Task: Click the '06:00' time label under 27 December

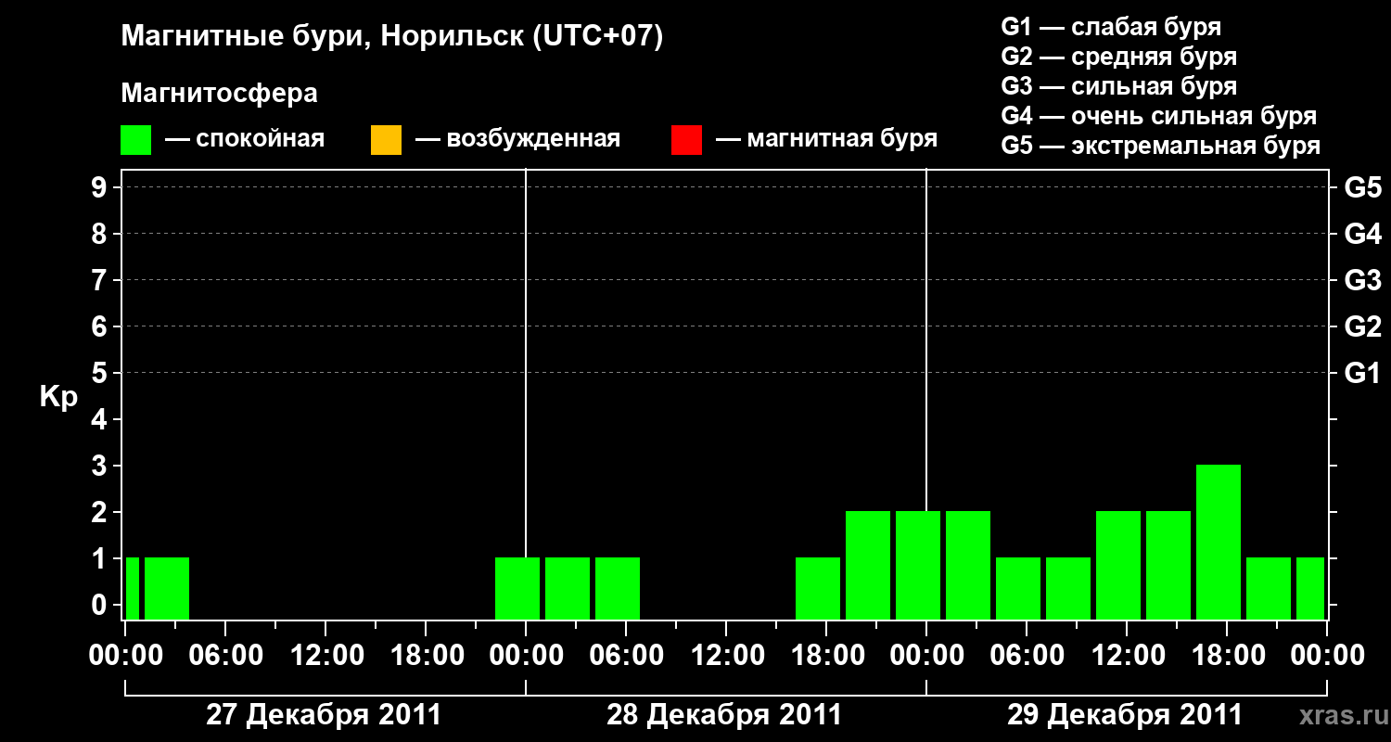Action: pos(225,656)
